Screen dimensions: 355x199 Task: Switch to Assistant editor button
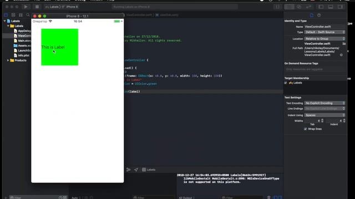pyautogui.click(x=299, y=7)
